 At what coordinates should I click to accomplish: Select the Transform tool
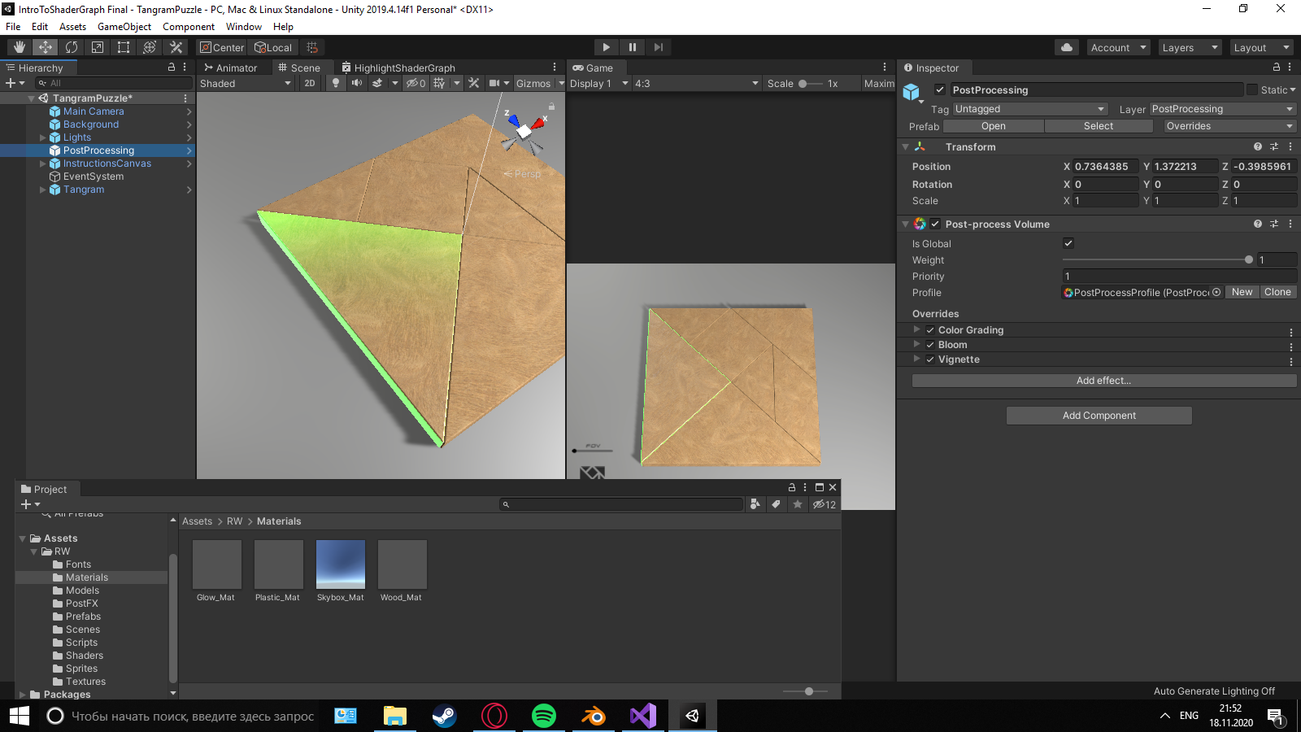point(150,47)
